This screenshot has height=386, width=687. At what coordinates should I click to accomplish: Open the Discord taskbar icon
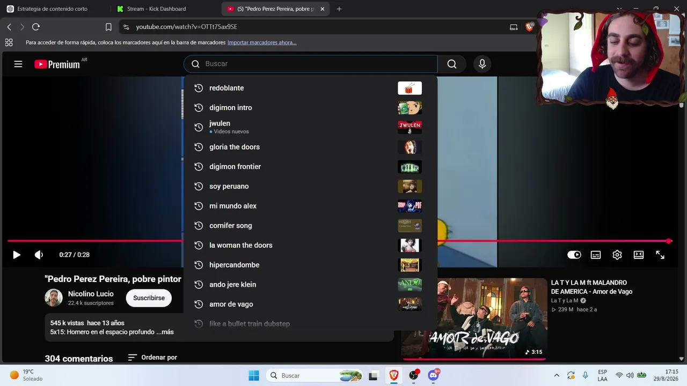434,375
